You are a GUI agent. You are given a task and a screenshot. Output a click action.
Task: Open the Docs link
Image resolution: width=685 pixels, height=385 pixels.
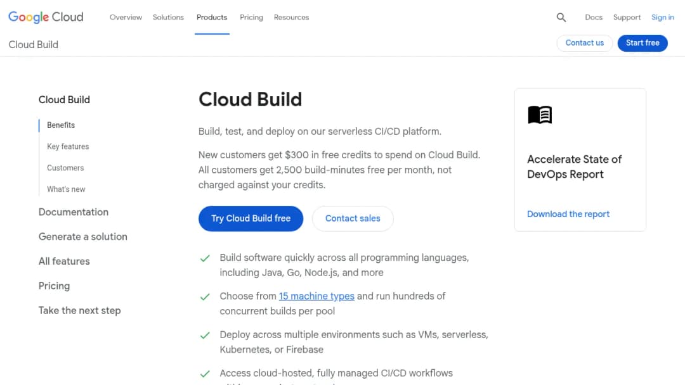(x=594, y=18)
